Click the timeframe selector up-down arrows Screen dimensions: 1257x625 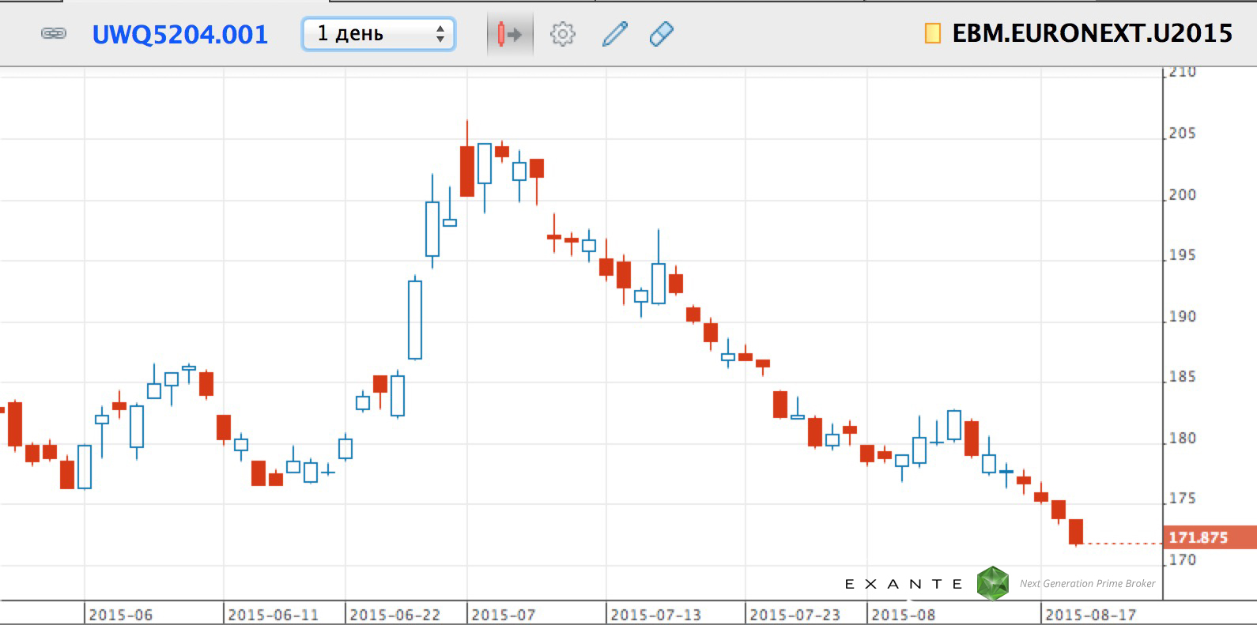coord(440,34)
